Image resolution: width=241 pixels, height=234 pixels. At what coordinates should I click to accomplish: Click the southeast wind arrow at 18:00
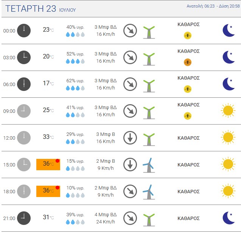[x=130, y=191]
